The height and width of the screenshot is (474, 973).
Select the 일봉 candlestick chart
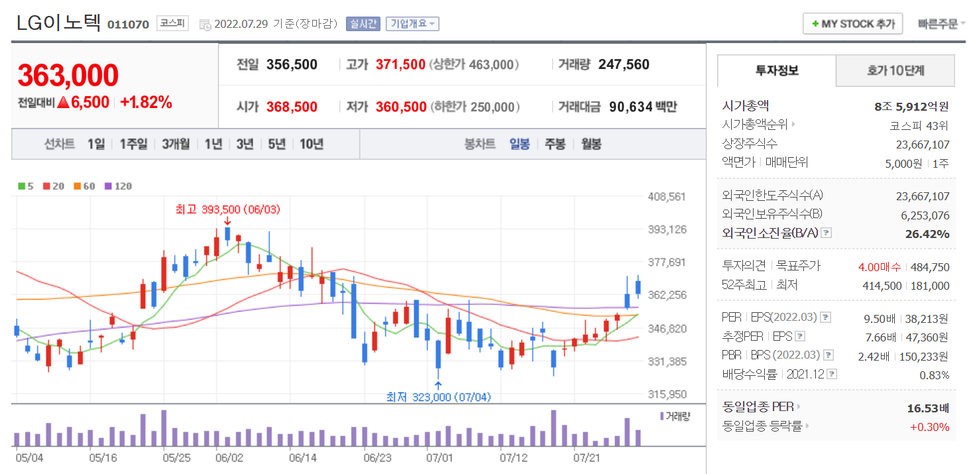[520, 144]
